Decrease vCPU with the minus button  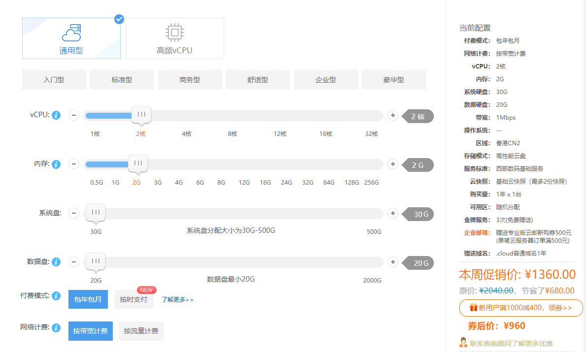pos(74,115)
